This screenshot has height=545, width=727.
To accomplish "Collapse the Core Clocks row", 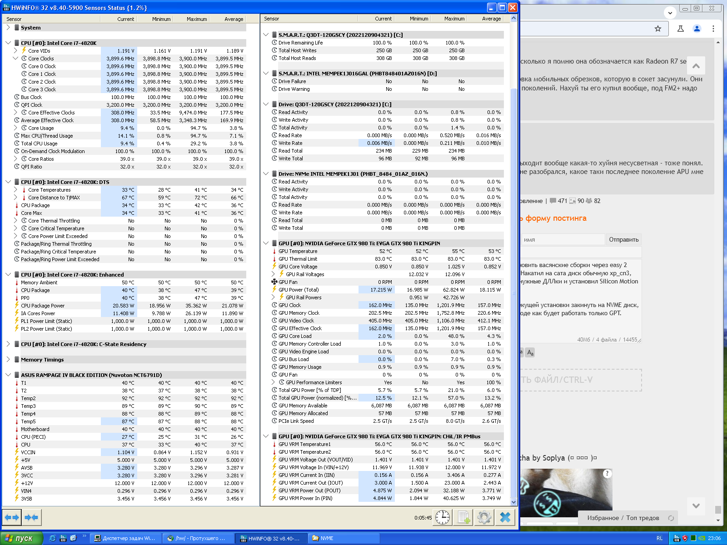I will (x=15, y=59).
